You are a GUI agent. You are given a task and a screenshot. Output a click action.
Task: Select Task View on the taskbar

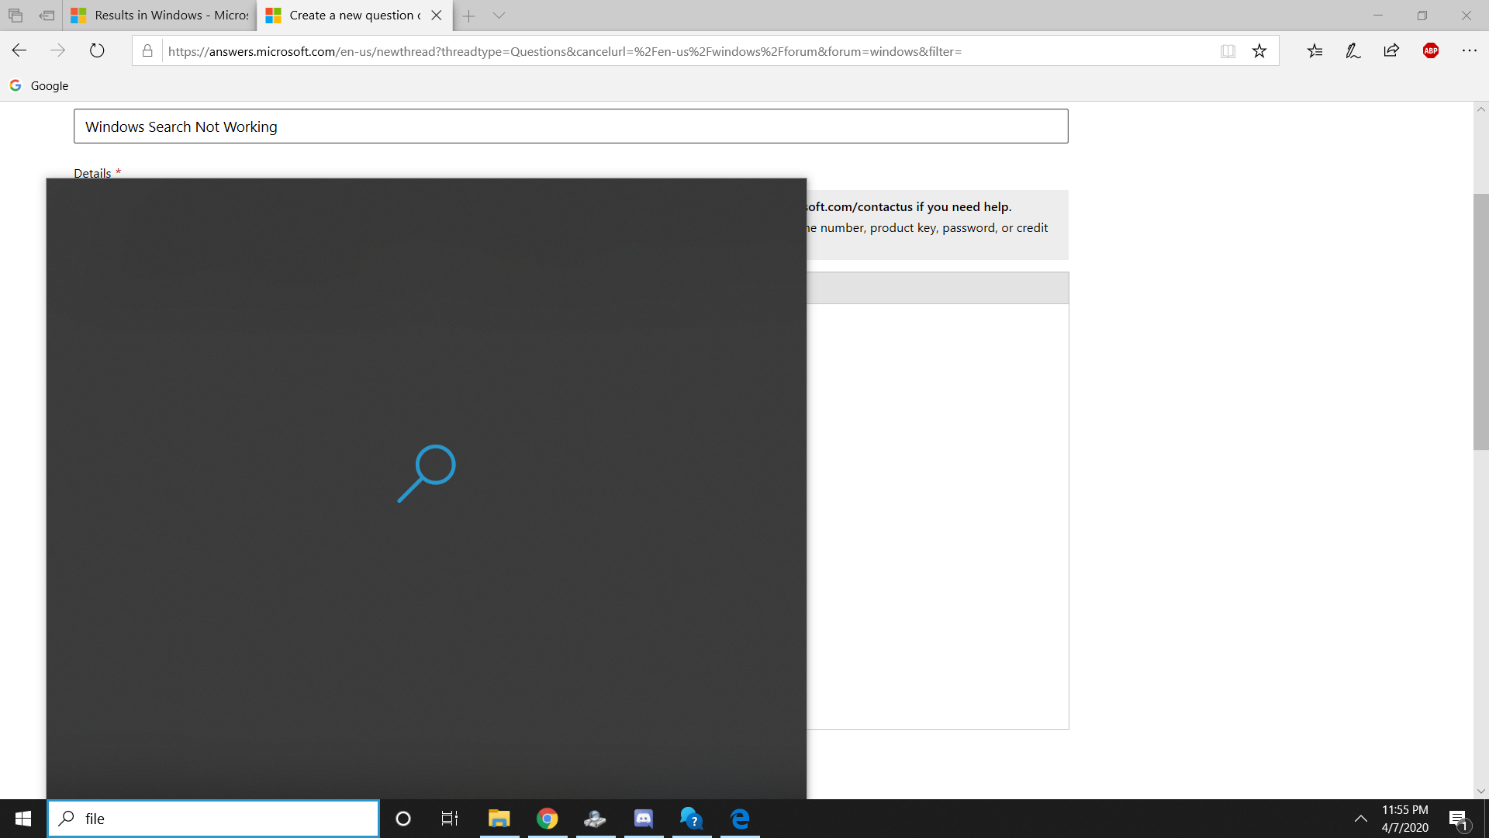[449, 819]
